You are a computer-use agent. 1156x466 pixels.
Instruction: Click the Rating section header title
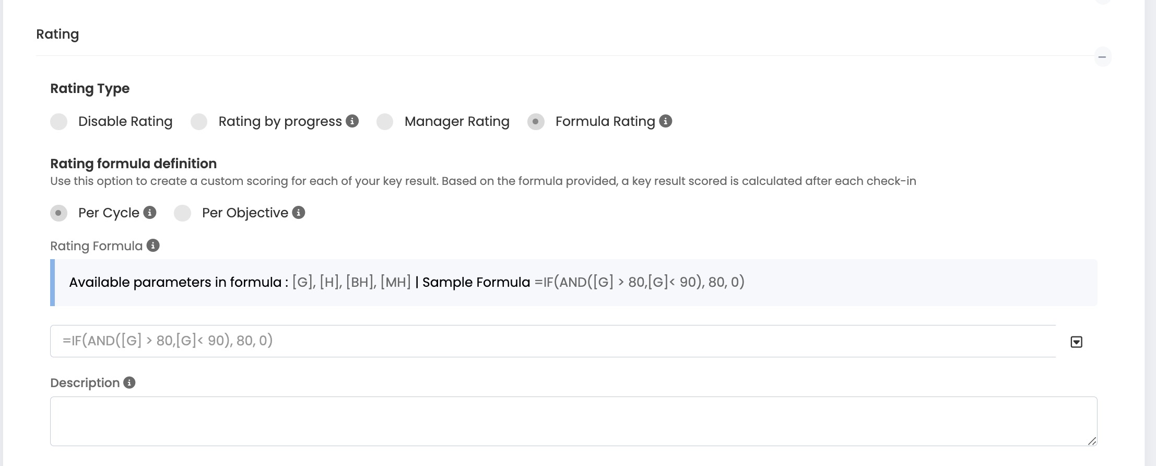[x=57, y=34]
